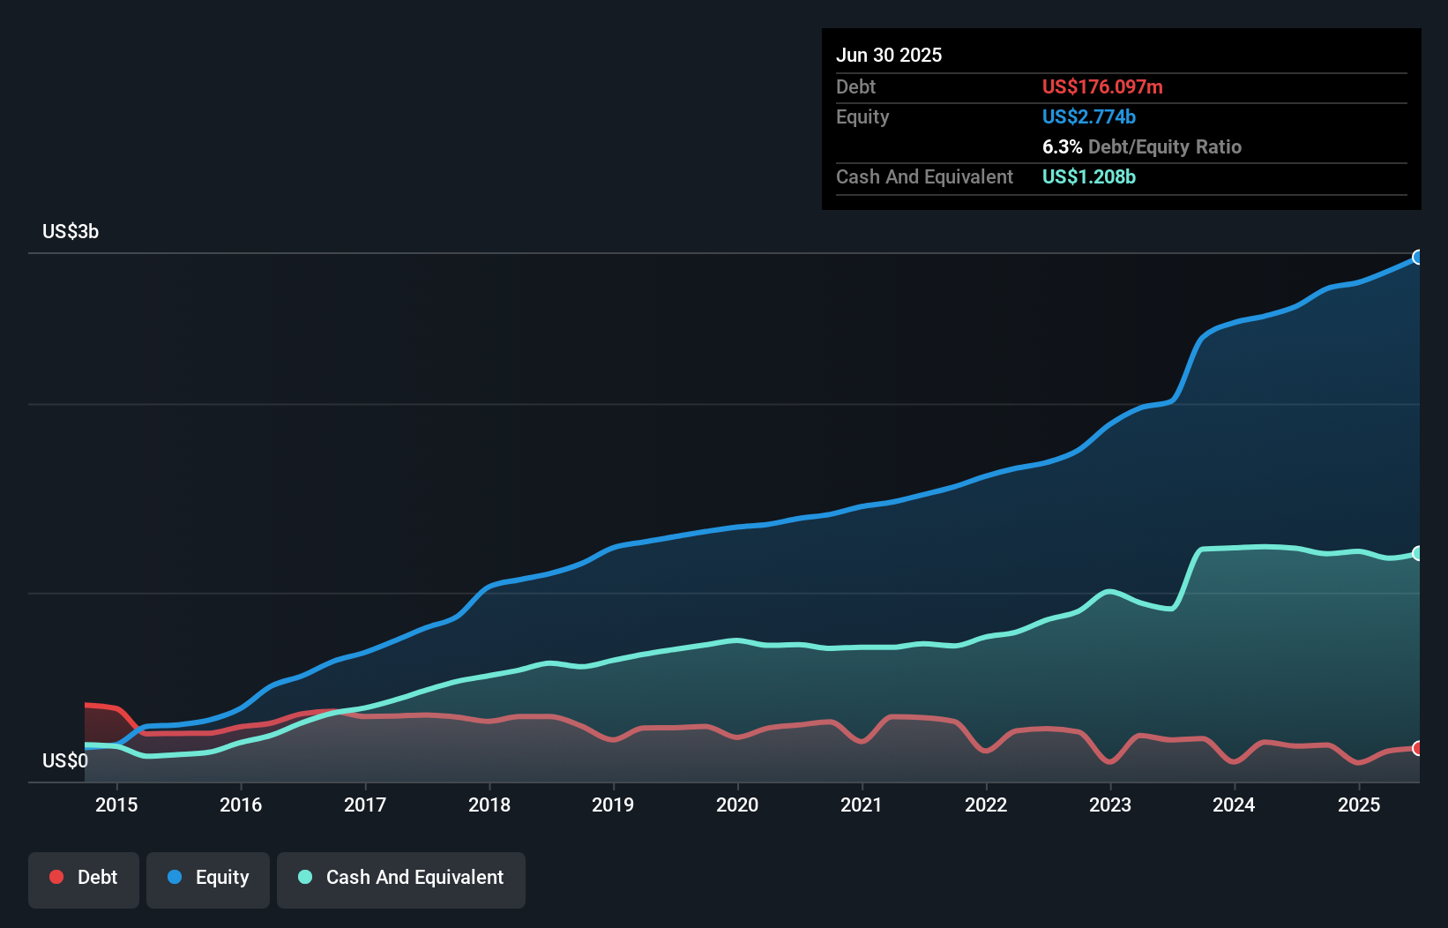Expand the Jun 30 2025 tooltip panel

[x=890, y=55]
